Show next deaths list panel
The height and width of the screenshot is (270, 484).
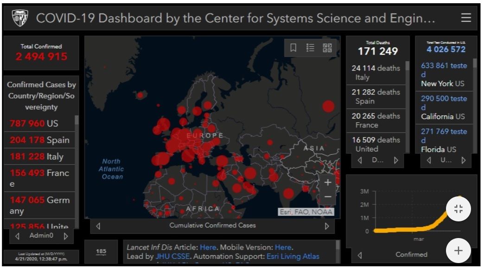pos(395,160)
